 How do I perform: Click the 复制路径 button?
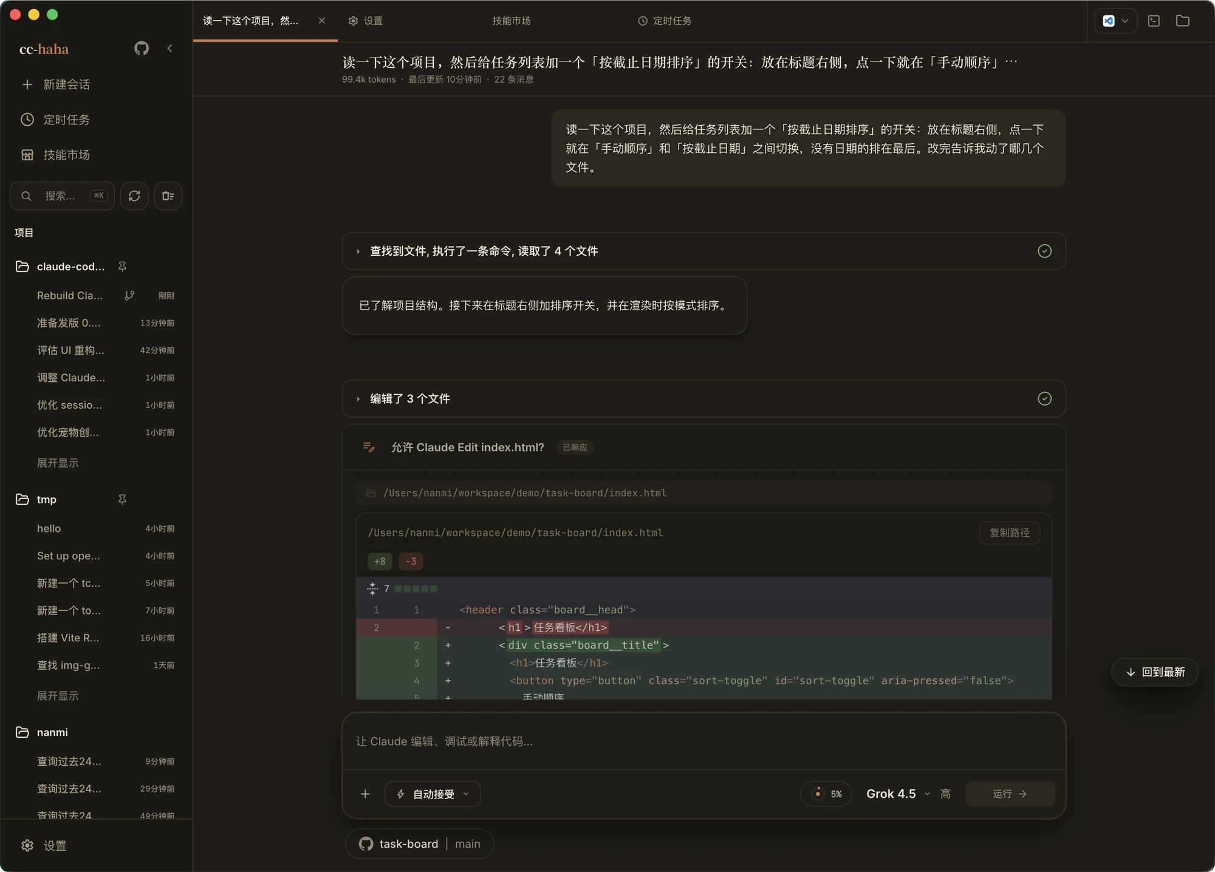[x=1010, y=533]
